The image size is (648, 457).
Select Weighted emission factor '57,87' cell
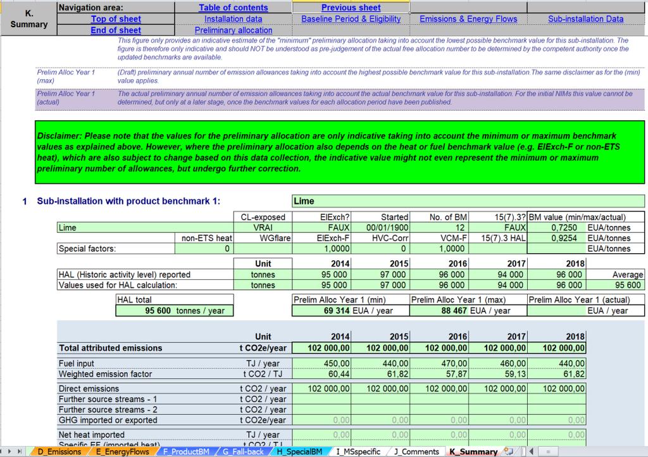439,374
